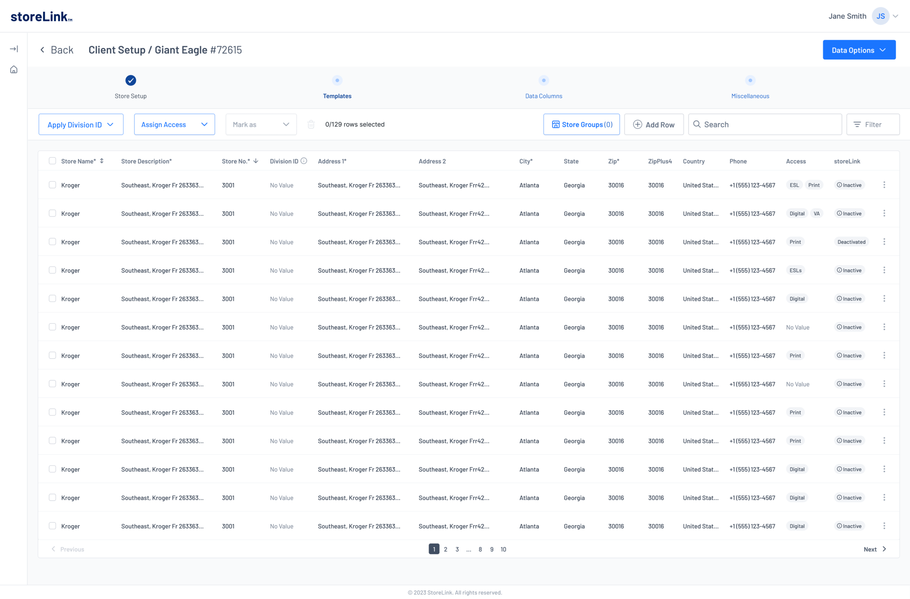Go to page 10
910x599 pixels.
503,549
